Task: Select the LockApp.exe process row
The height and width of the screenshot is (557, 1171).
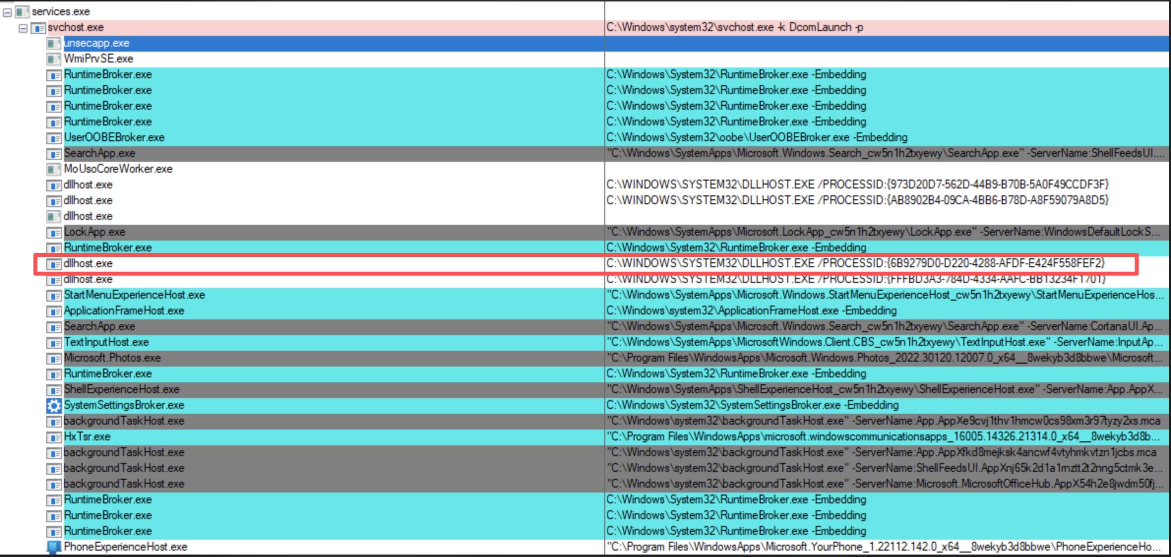Action: point(94,232)
